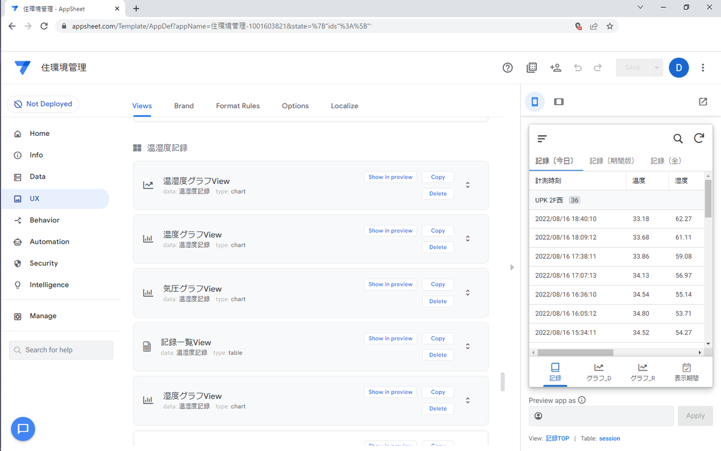This screenshot has width=721, height=451.
Task: Open the user account avatar D
Action: (679, 68)
